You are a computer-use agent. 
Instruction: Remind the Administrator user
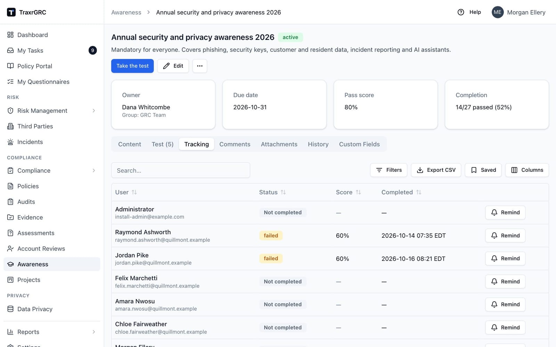(505, 212)
